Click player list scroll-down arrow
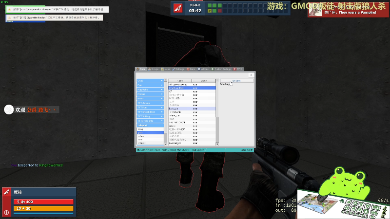This screenshot has height=219, width=390. point(217,144)
